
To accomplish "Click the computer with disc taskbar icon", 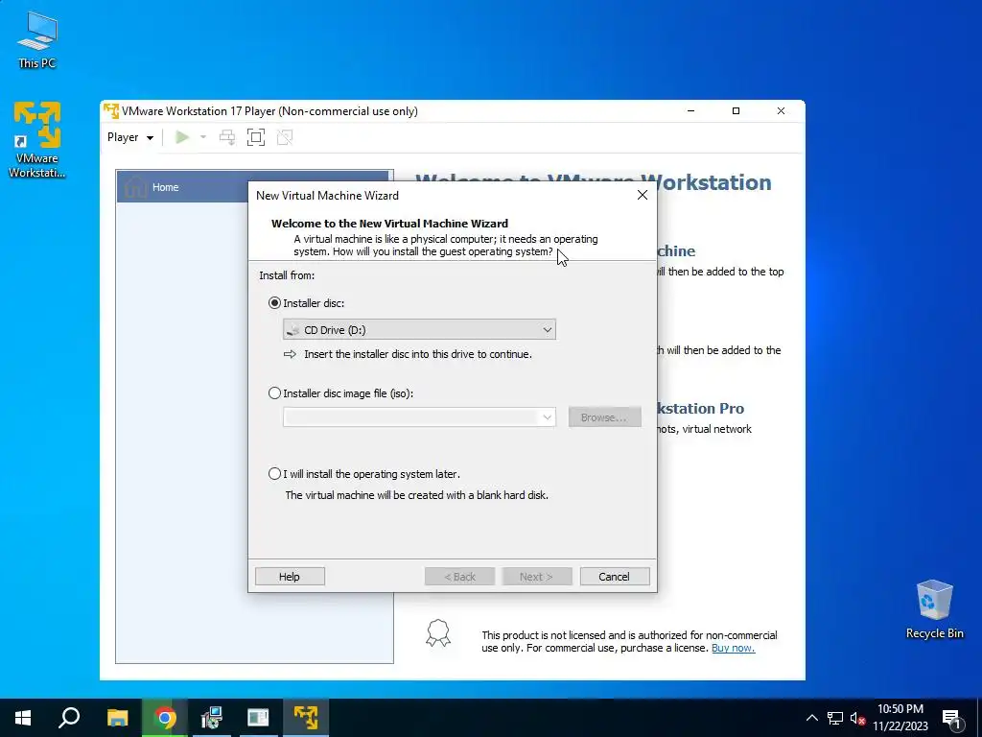I will pyautogui.click(x=212, y=718).
